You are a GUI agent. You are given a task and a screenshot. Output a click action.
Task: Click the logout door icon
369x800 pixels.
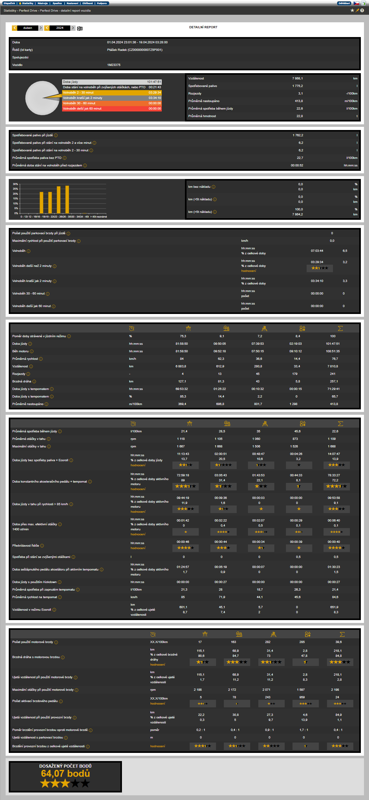click(363, 3)
